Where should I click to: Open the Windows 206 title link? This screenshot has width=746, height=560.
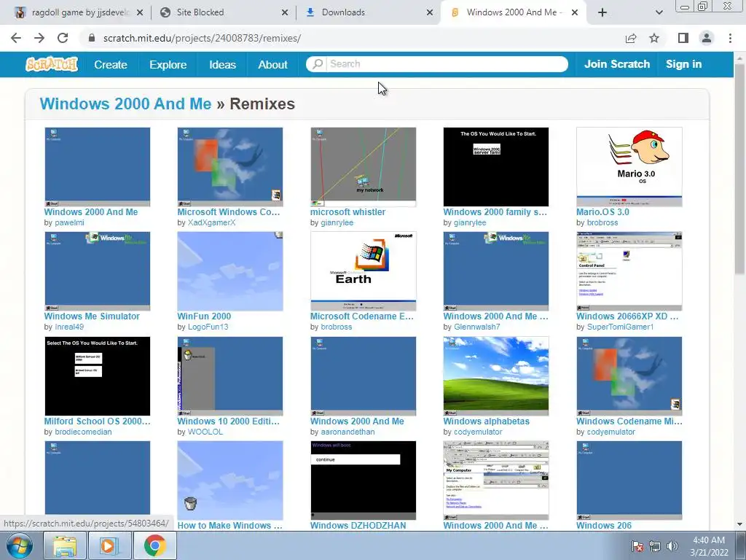604,525
